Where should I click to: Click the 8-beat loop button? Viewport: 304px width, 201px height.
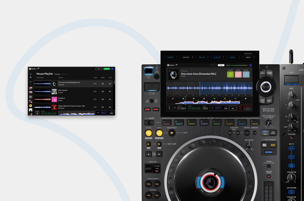(x=159, y=144)
